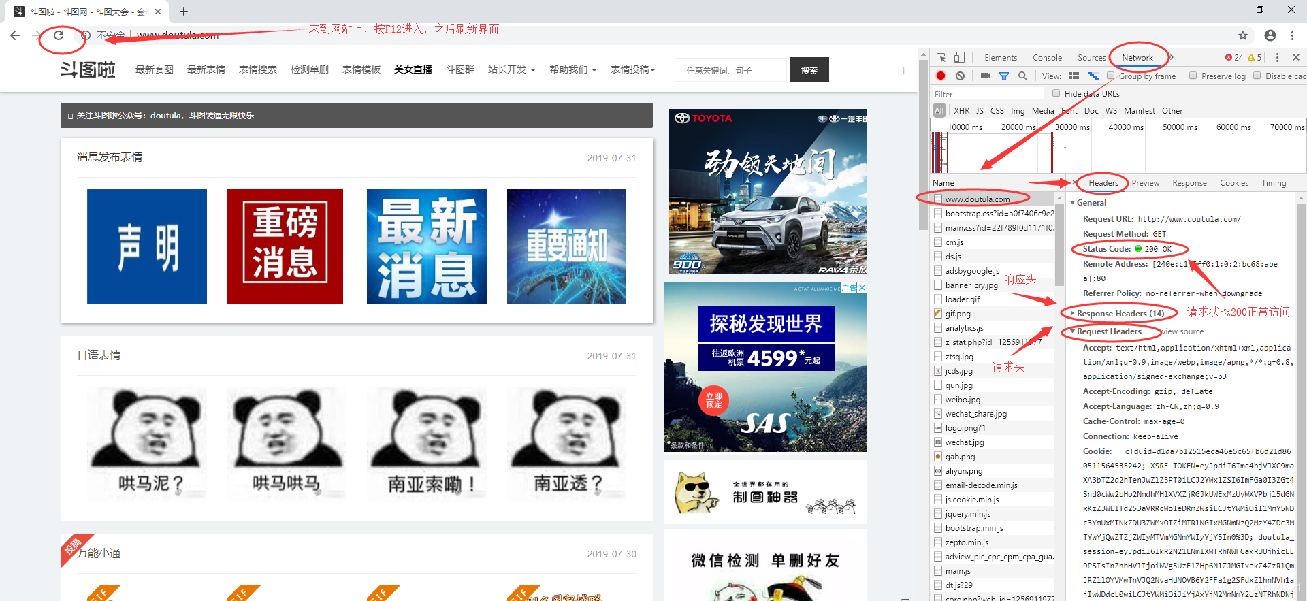Tick the Hide data URLs checkbox
1307x601 pixels.
1056,93
